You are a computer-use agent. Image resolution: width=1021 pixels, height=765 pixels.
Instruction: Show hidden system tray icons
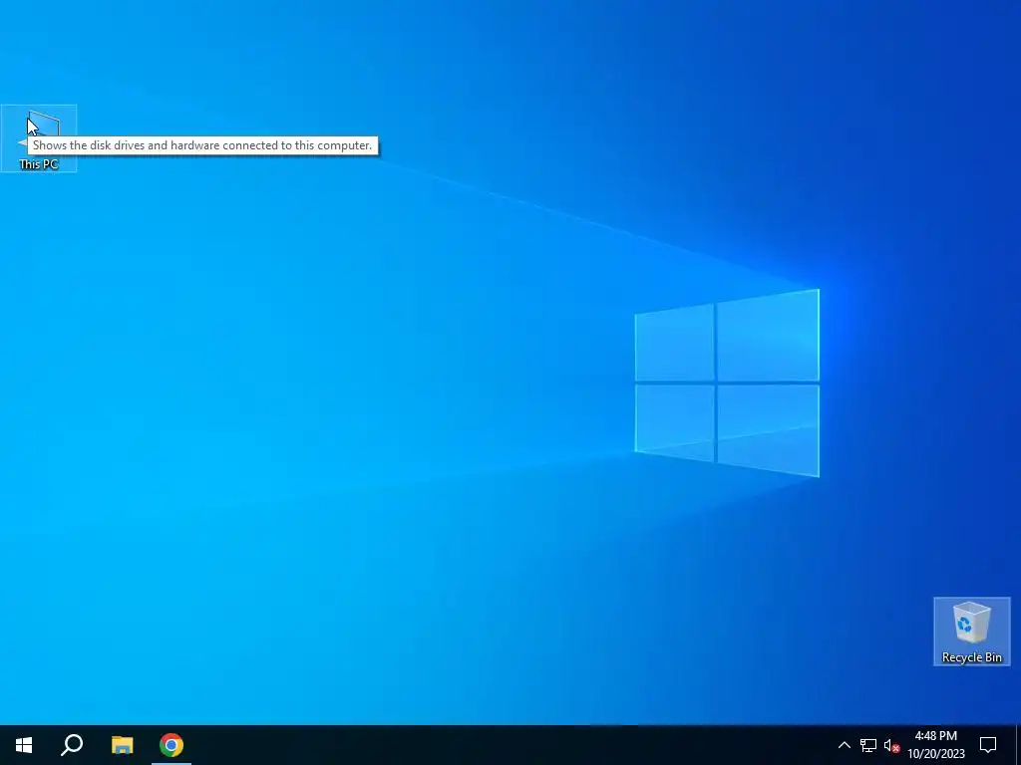(844, 745)
